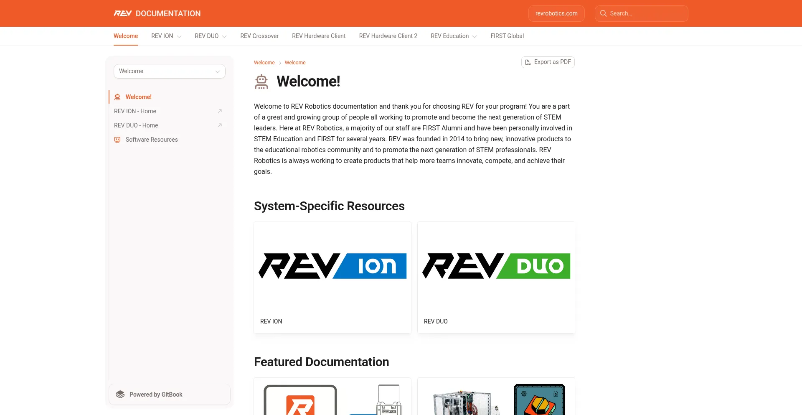The height and width of the screenshot is (415, 802).
Task: Click the Export as PDF icon
Action: (x=528, y=62)
